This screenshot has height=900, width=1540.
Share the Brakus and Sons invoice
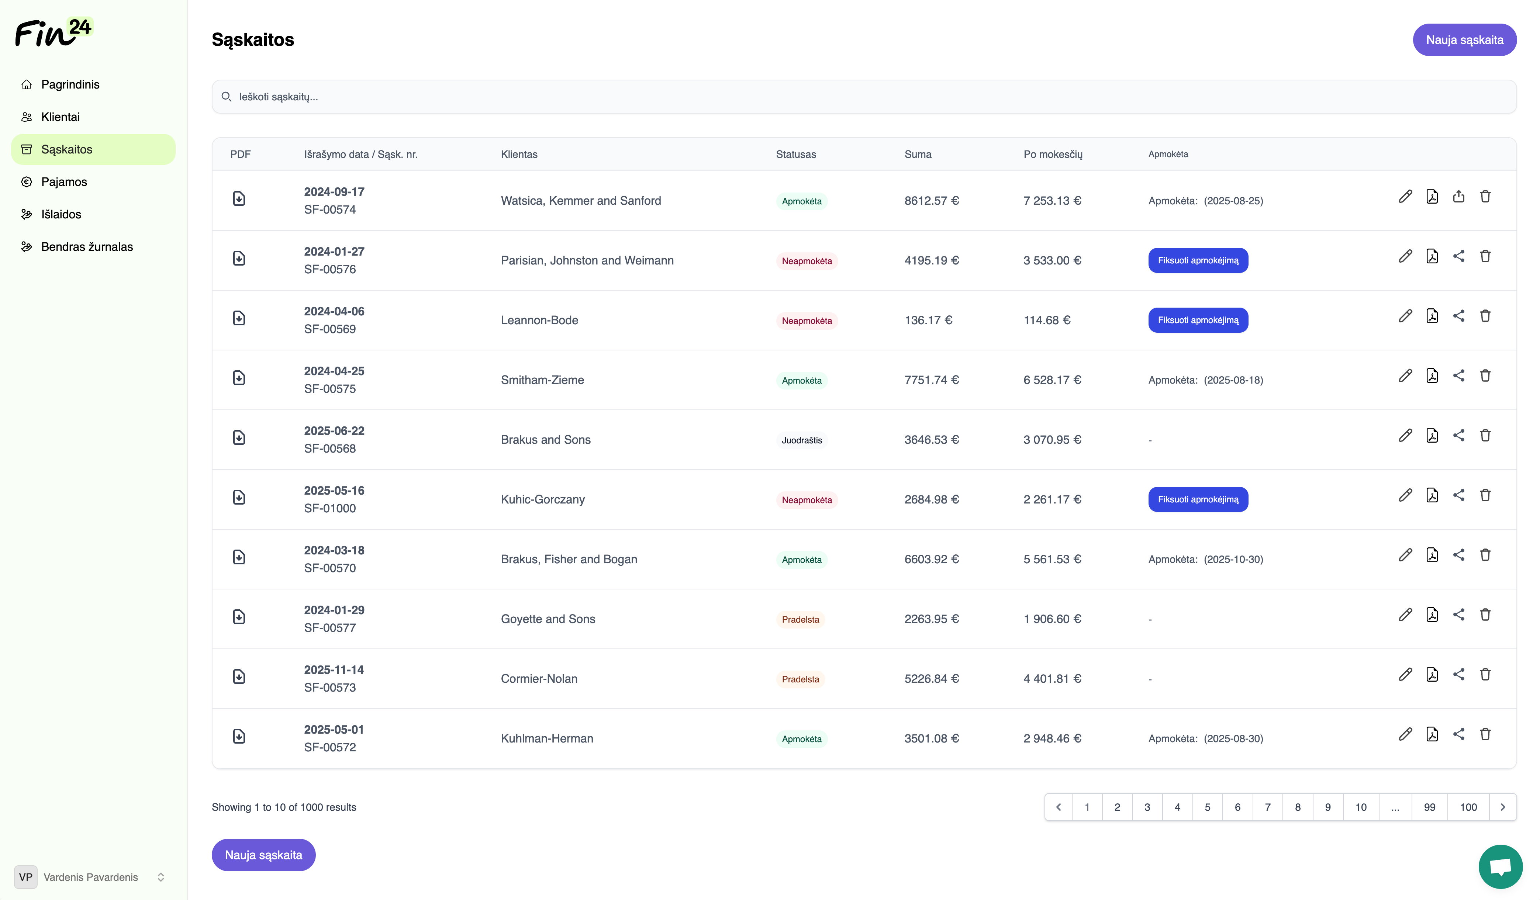point(1459,436)
